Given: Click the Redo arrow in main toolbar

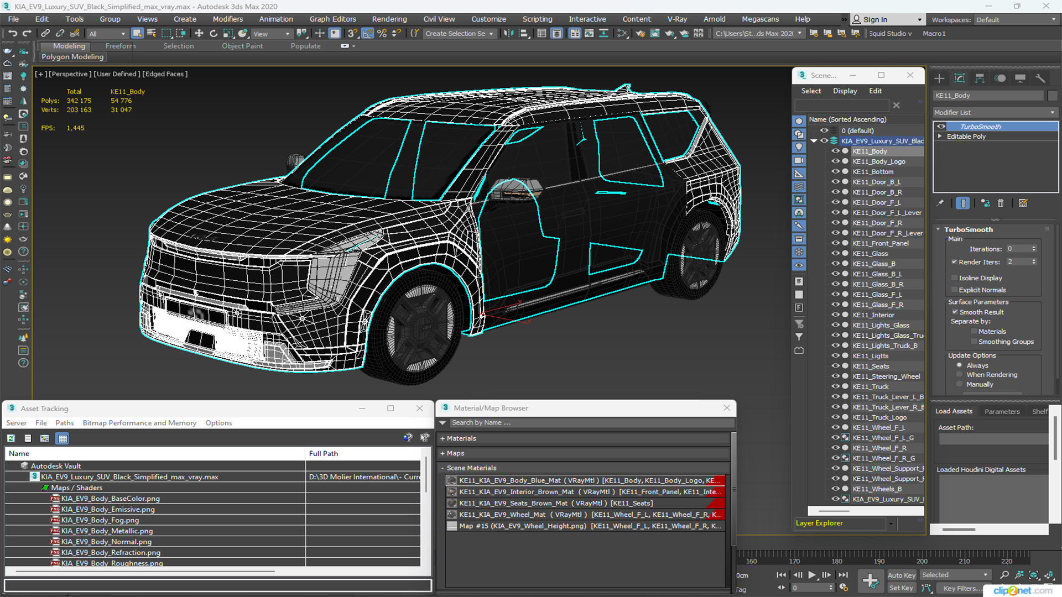Looking at the screenshot, I should 26,34.
